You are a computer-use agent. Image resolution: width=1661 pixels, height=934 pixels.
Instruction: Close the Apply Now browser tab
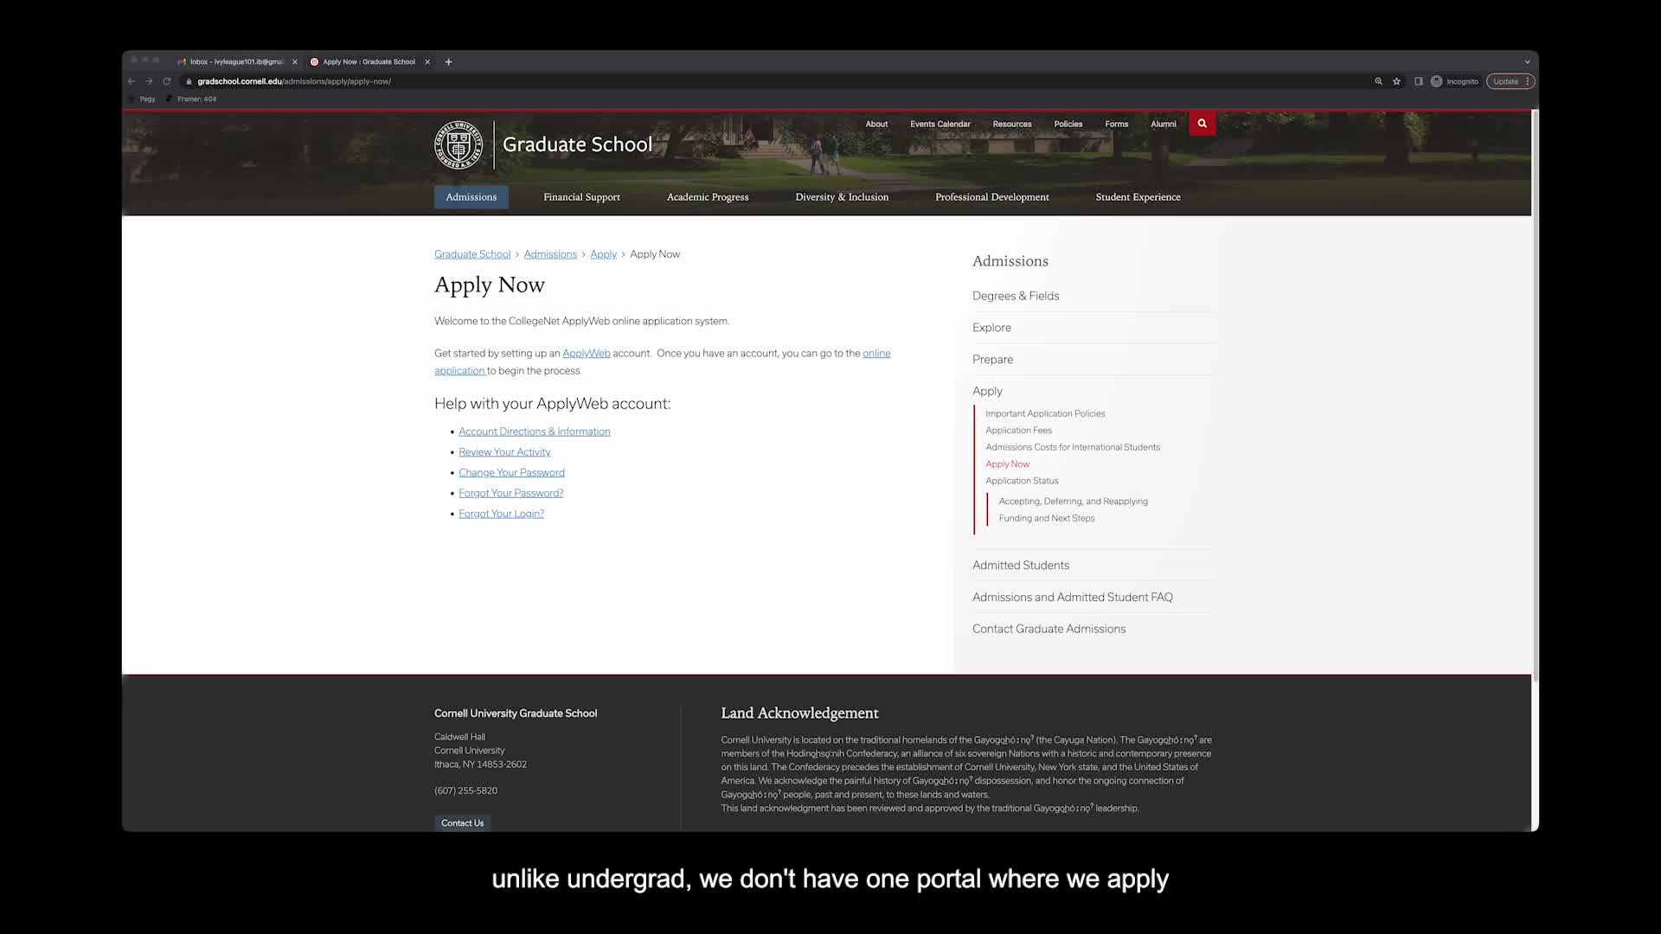[x=427, y=61]
